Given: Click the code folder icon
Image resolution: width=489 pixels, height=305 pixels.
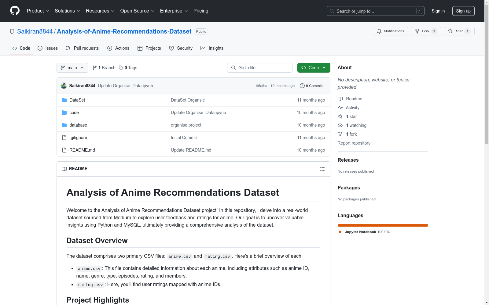Looking at the screenshot, I should (x=64, y=113).
